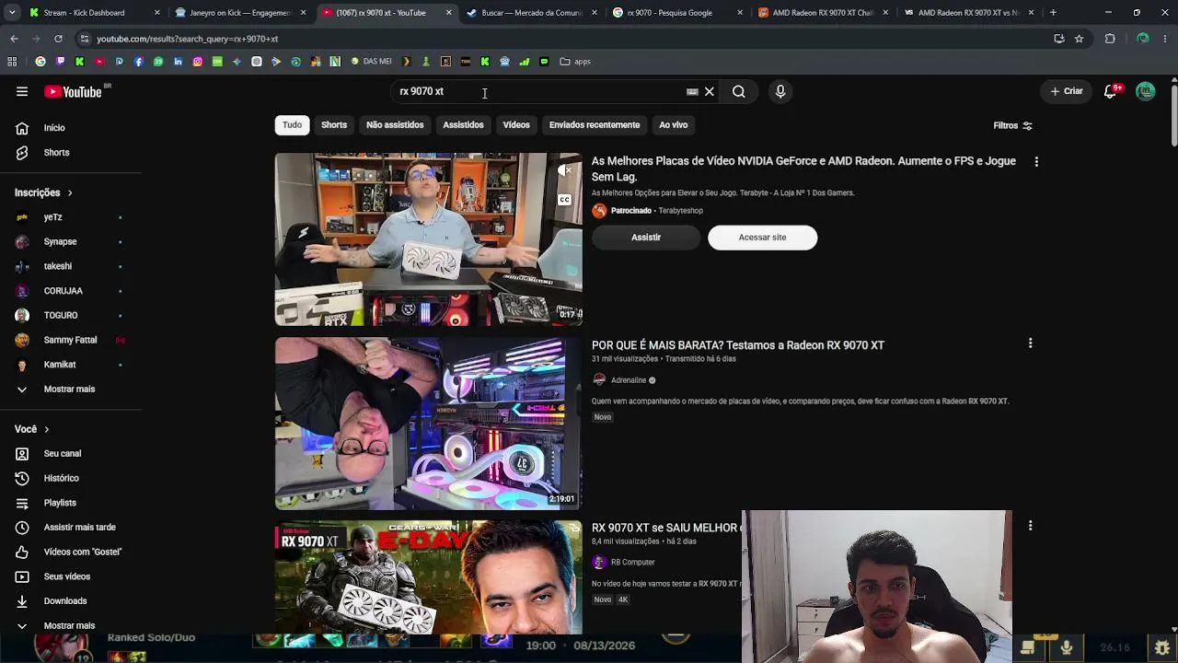Expand the Você section
The width and height of the screenshot is (1178, 663).
pyautogui.click(x=32, y=429)
